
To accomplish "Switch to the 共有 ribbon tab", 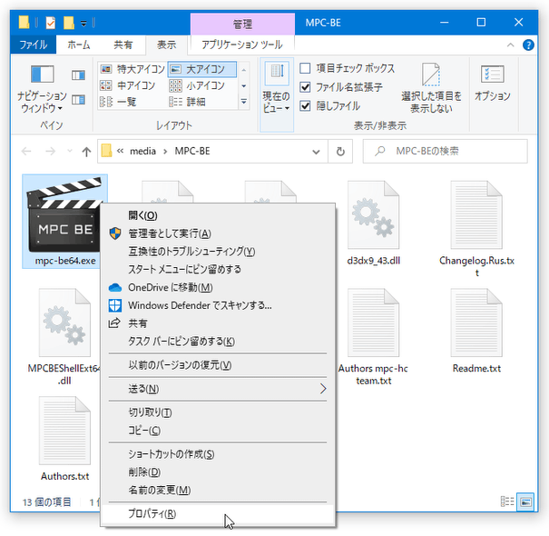I will click(123, 45).
